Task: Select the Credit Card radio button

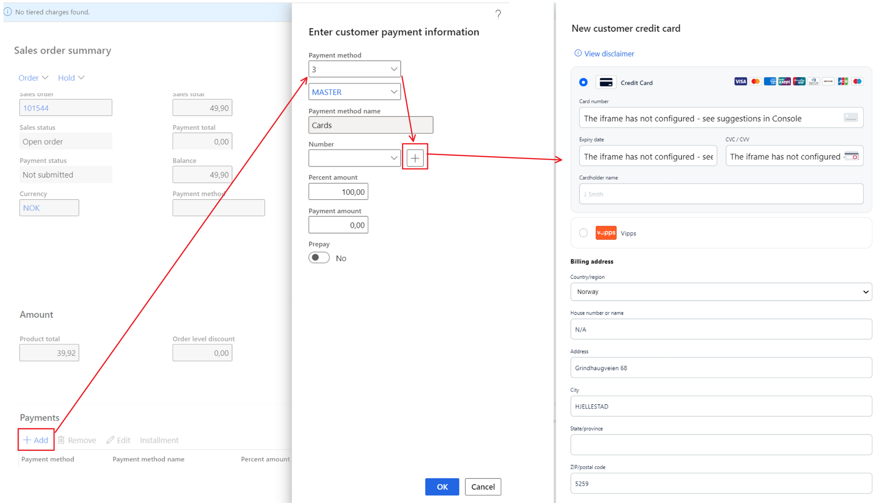Action: 583,83
